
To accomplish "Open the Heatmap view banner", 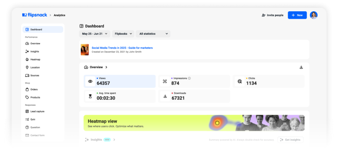I will tap(194, 123).
